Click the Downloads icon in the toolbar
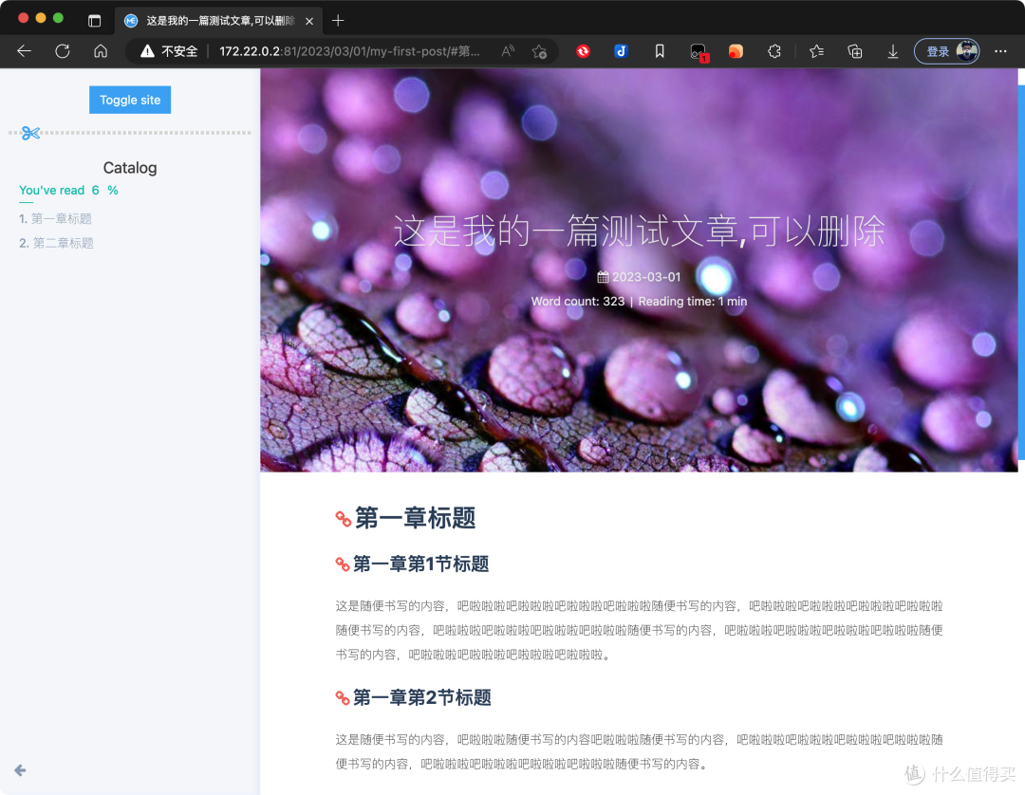Viewport: 1025px width, 795px height. [x=892, y=51]
